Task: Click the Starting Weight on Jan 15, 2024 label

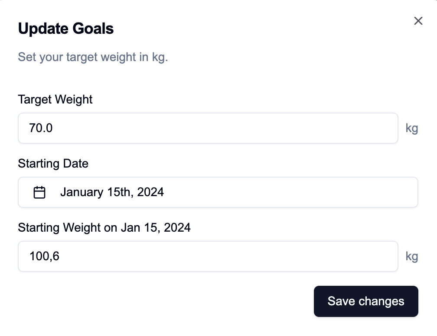Action: point(104,227)
